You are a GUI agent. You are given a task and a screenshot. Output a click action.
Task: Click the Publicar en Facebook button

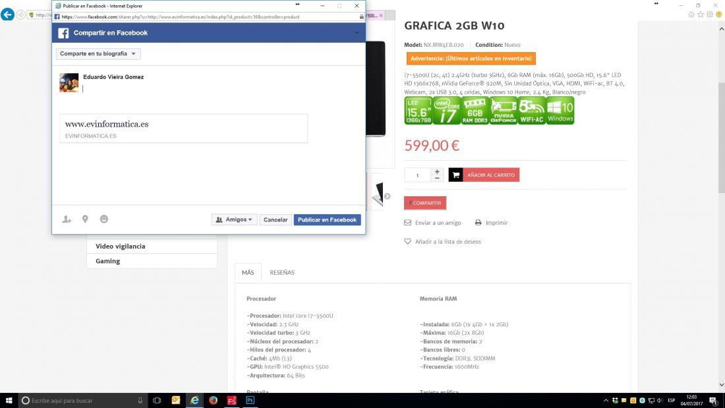(328, 219)
